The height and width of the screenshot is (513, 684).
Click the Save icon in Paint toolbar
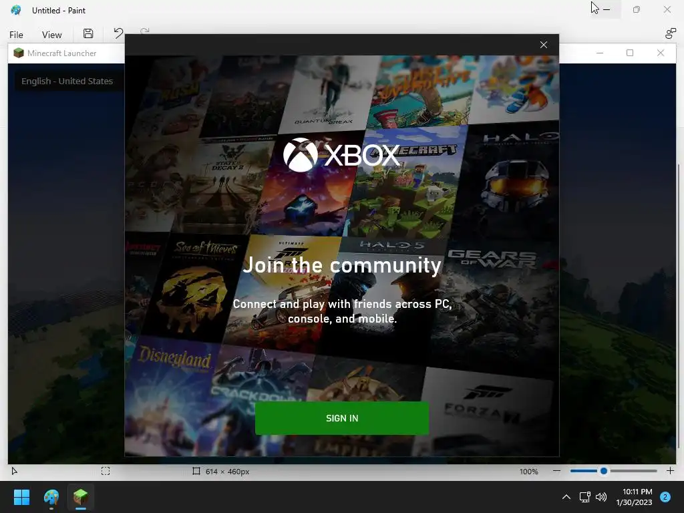pos(88,33)
